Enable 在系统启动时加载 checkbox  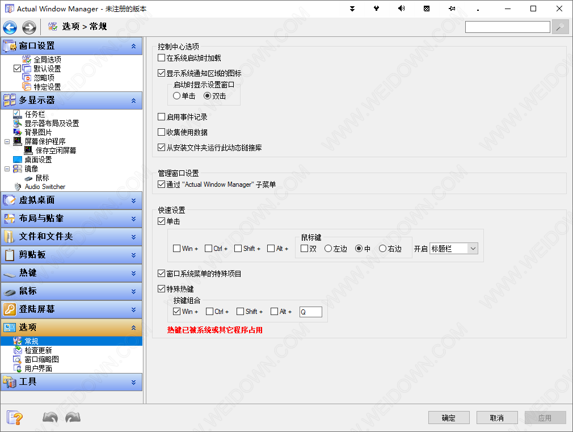tap(161, 58)
